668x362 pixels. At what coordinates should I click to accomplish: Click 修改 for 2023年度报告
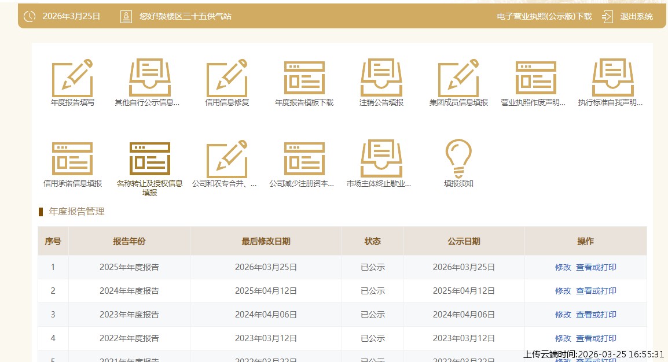tap(563, 315)
